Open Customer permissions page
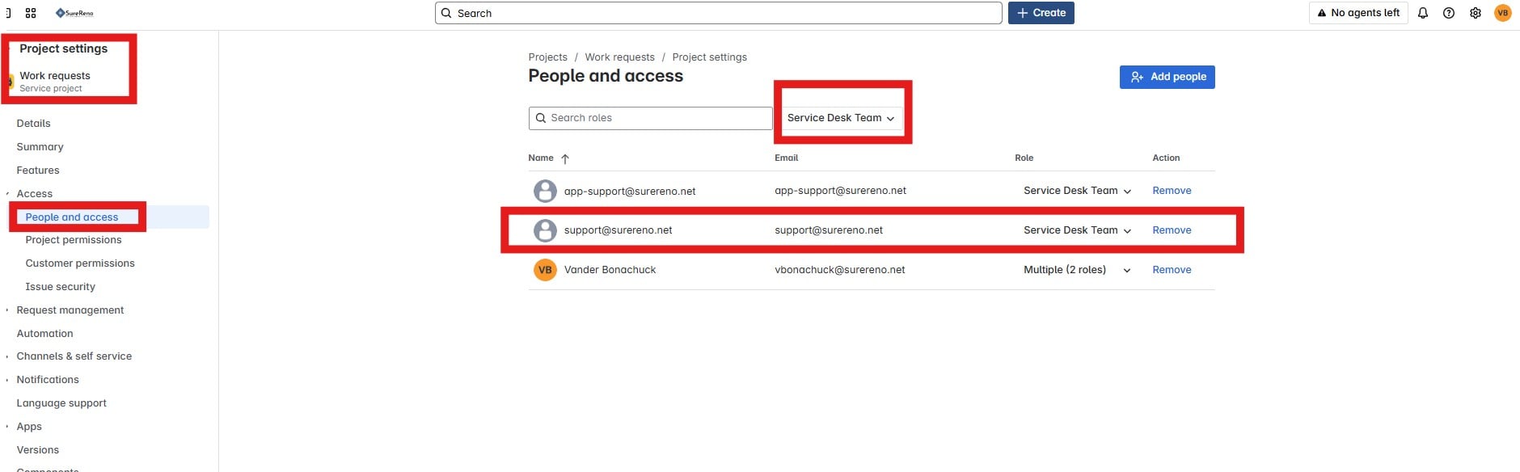The height and width of the screenshot is (472, 1520). point(80,263)
